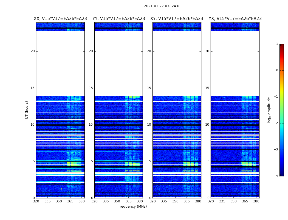Click the 15 hour tick on YY panel

pos(91,88)
